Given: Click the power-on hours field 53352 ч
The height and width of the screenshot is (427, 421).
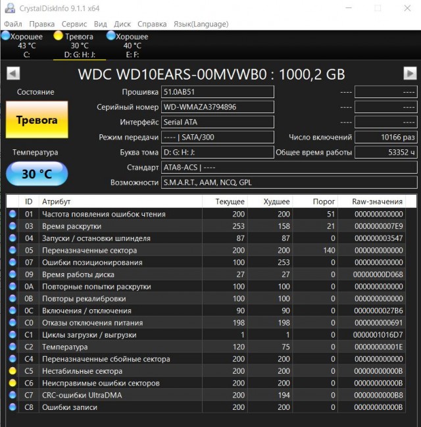Looking at the screenshot, I should [386, 152].
